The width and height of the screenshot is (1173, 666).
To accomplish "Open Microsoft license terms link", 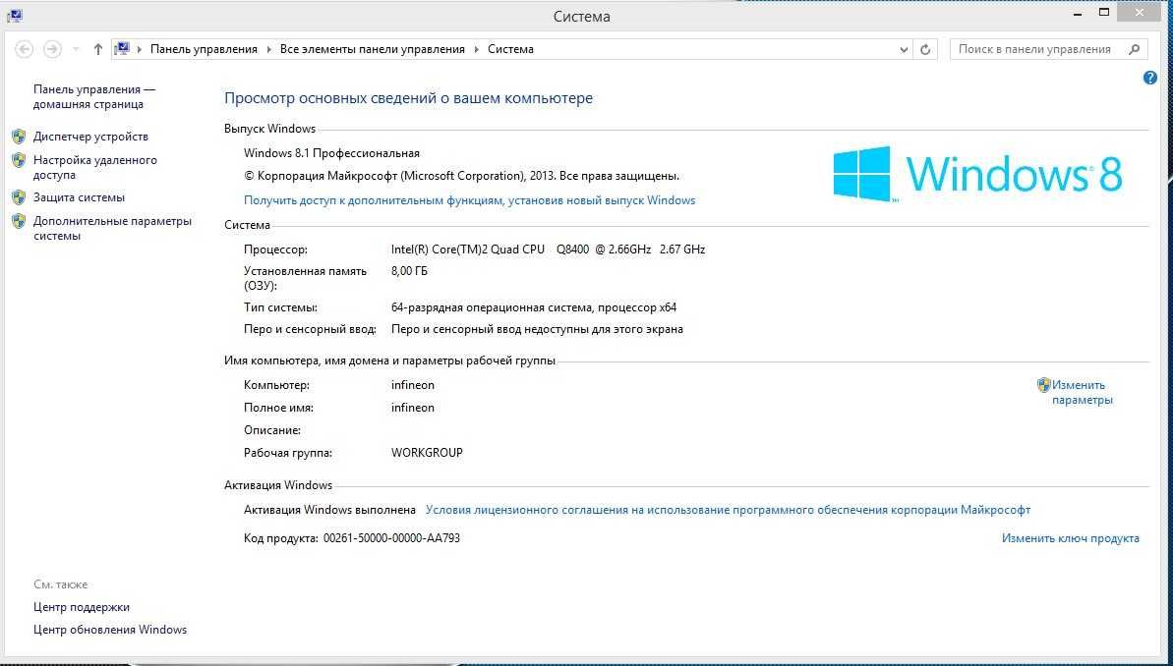I will [728, 510].
